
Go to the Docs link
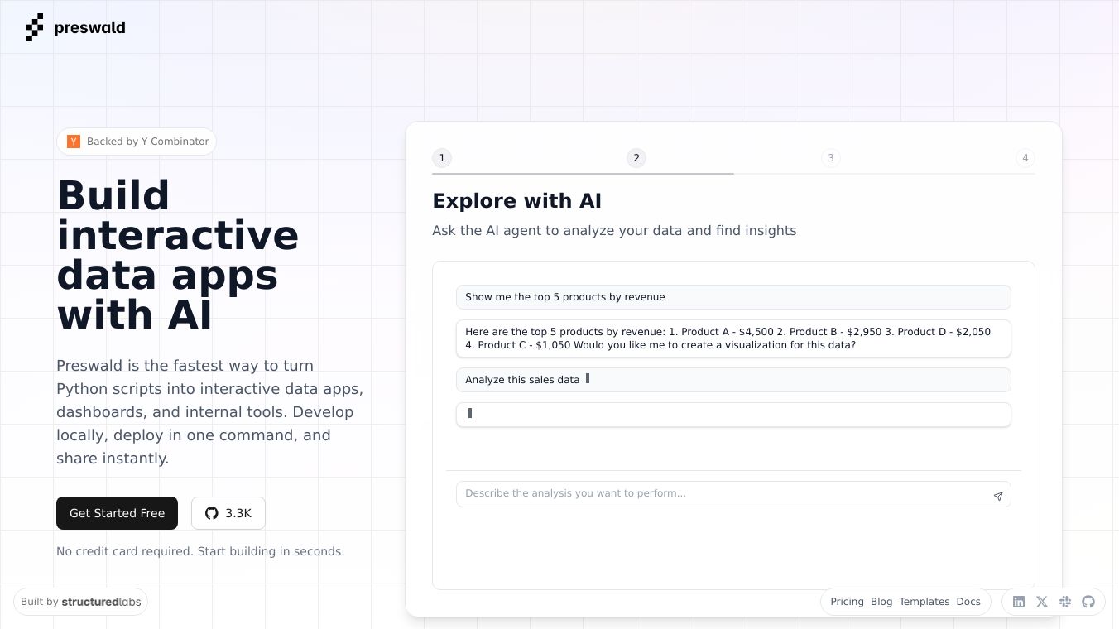coord(968,602)
